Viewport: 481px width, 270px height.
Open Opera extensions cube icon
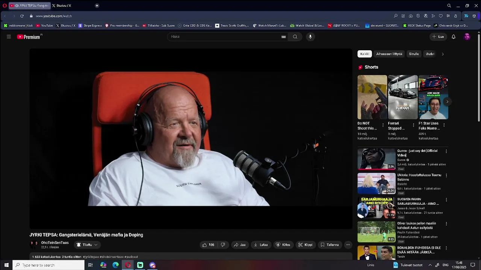coord(474,16)
